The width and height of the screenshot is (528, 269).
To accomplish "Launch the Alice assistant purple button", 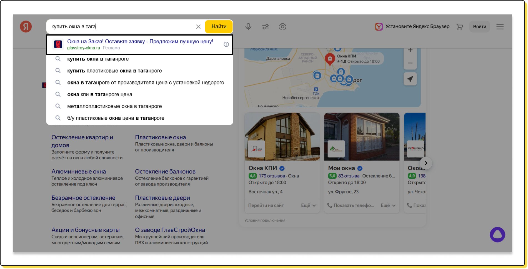I will point(497,235).
